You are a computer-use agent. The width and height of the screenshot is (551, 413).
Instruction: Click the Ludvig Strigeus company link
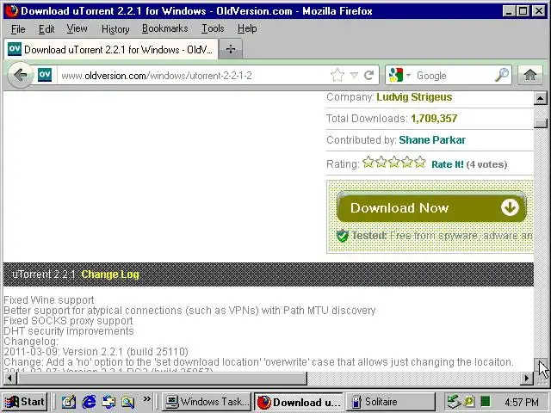[414, 97]
